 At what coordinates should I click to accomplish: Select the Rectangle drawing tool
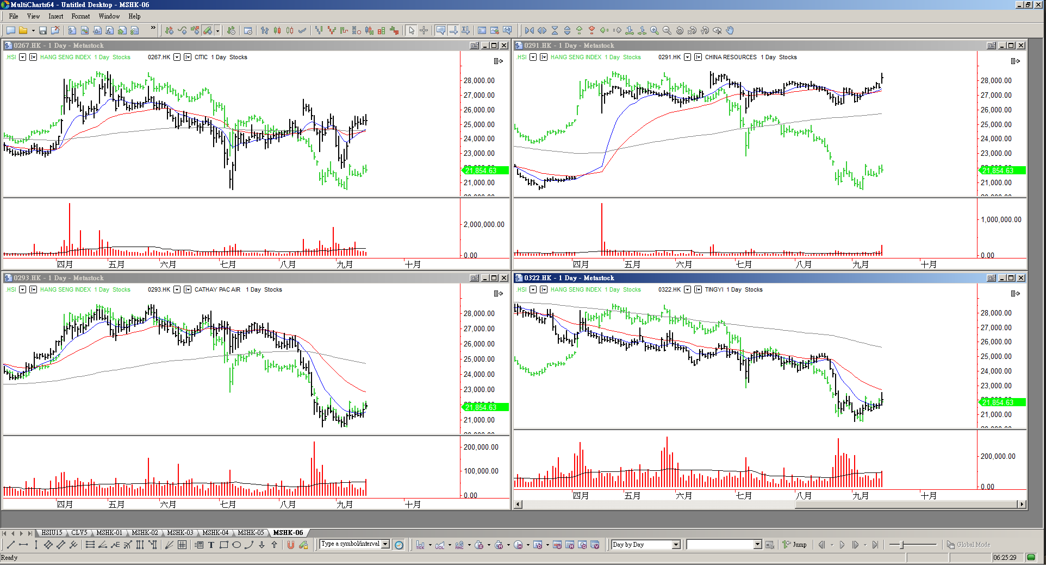[x=223, y=545]
